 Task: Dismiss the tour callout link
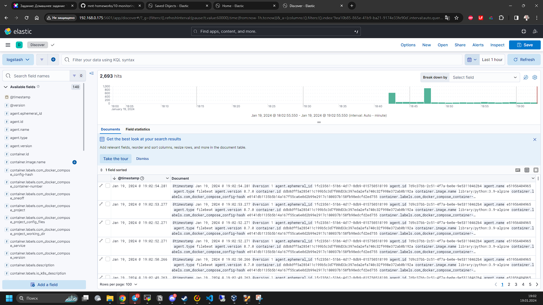[142, 159]
